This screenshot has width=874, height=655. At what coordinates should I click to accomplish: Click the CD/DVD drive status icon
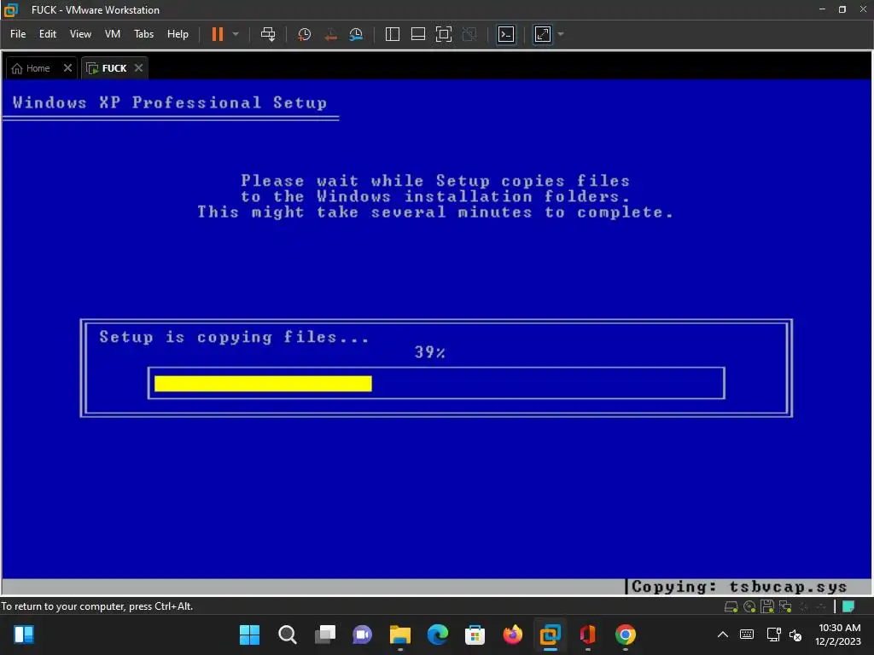pos(749,606)
